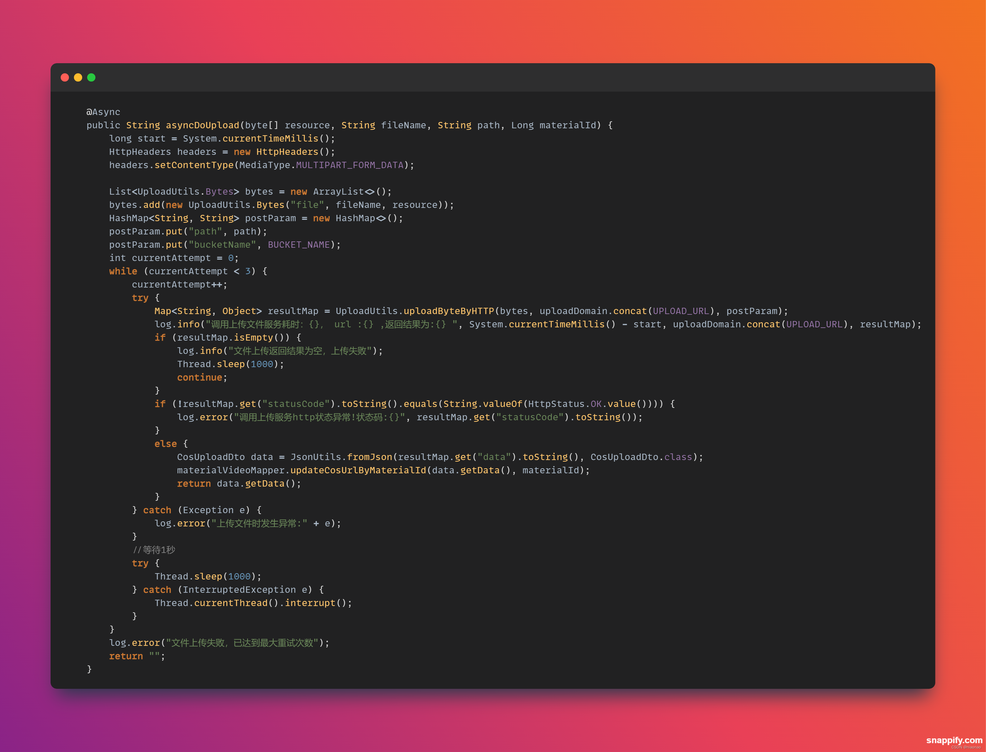Click the while keyword of the loop
Screen dimensions: 986x752
(123, 271)
